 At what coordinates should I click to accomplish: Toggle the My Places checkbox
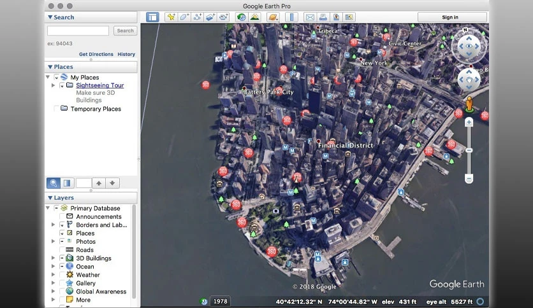click(x=57, y=78)
